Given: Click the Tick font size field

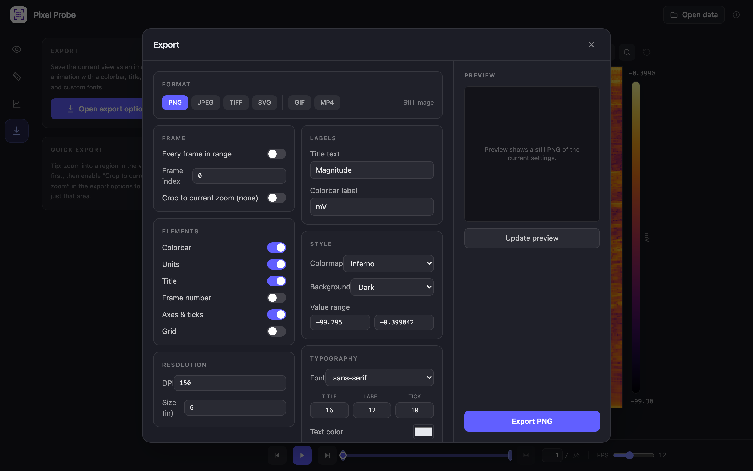Looking at the screenshot, I should tap(414, 410).
